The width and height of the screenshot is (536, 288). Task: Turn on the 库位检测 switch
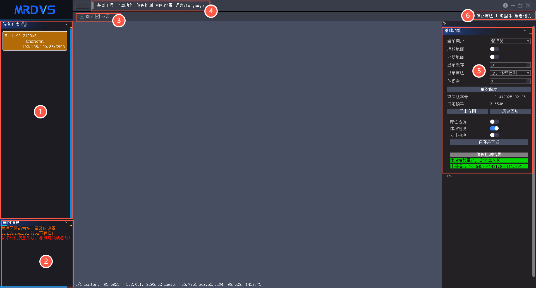point(494,122)
